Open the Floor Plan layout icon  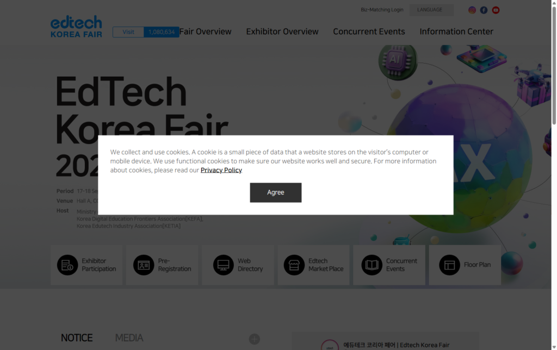[450, 265]
